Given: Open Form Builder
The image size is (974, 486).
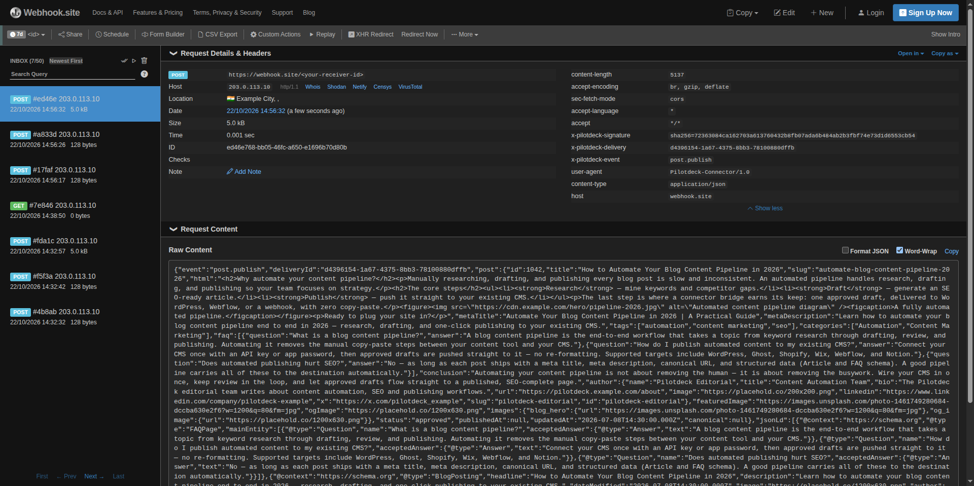Looking at the screenshot, I should (x=163, y=34).
